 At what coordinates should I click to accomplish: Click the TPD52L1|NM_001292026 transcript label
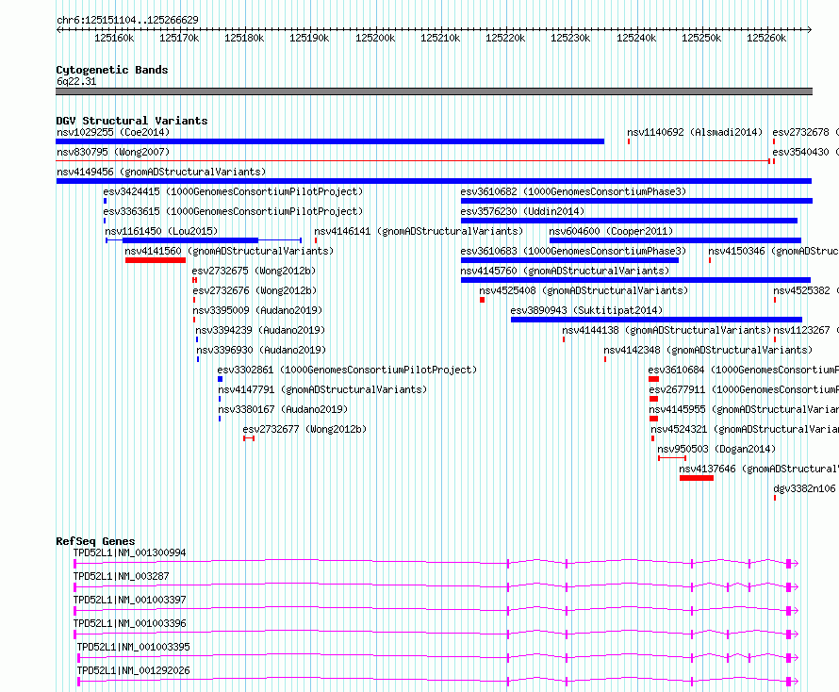pos(133,670)
